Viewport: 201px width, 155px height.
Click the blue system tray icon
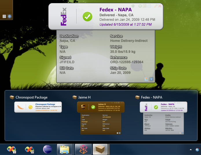198,150
